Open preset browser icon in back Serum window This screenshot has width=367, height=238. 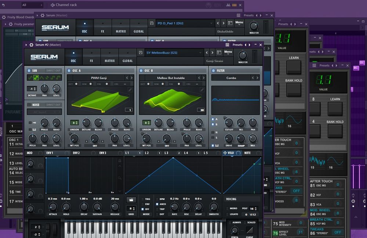[x=230, y=23]
